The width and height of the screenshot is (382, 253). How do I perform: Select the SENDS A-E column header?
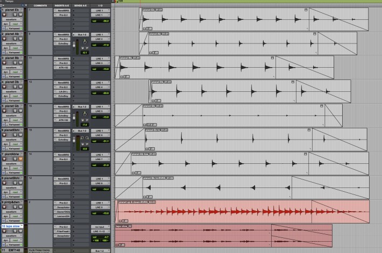[81, 5]
